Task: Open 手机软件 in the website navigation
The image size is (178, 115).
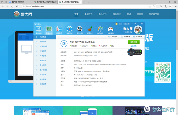Action: [103, 14]
